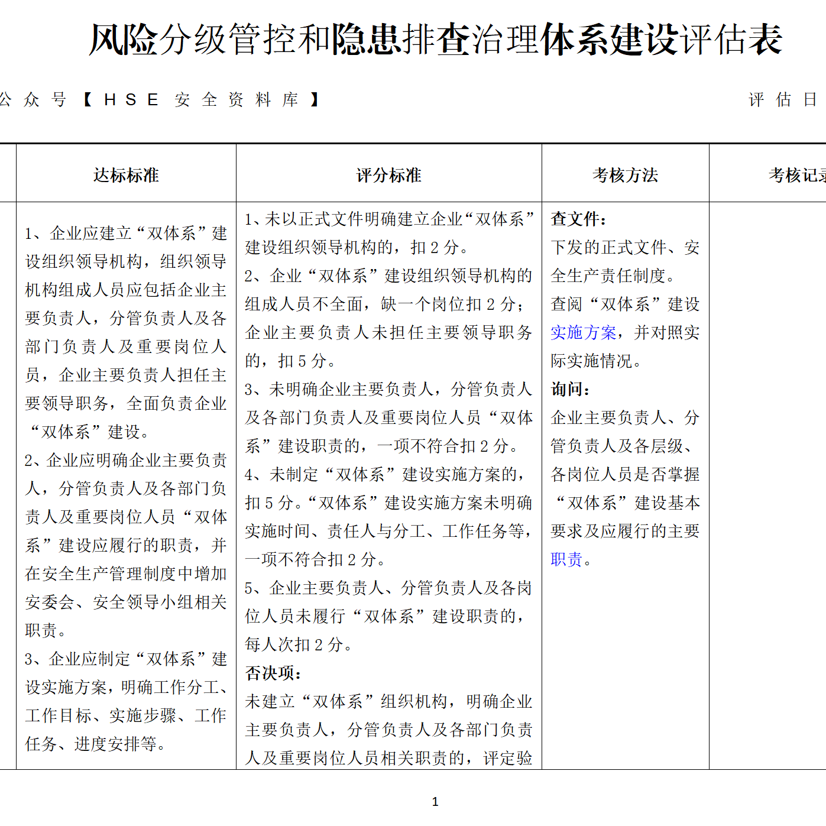
Task: Click the 评估日 label at top right
Action: click(x=782, y=100)
